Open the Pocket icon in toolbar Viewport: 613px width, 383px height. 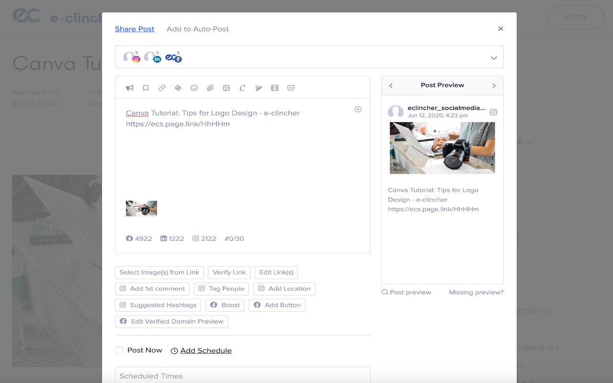291,88
